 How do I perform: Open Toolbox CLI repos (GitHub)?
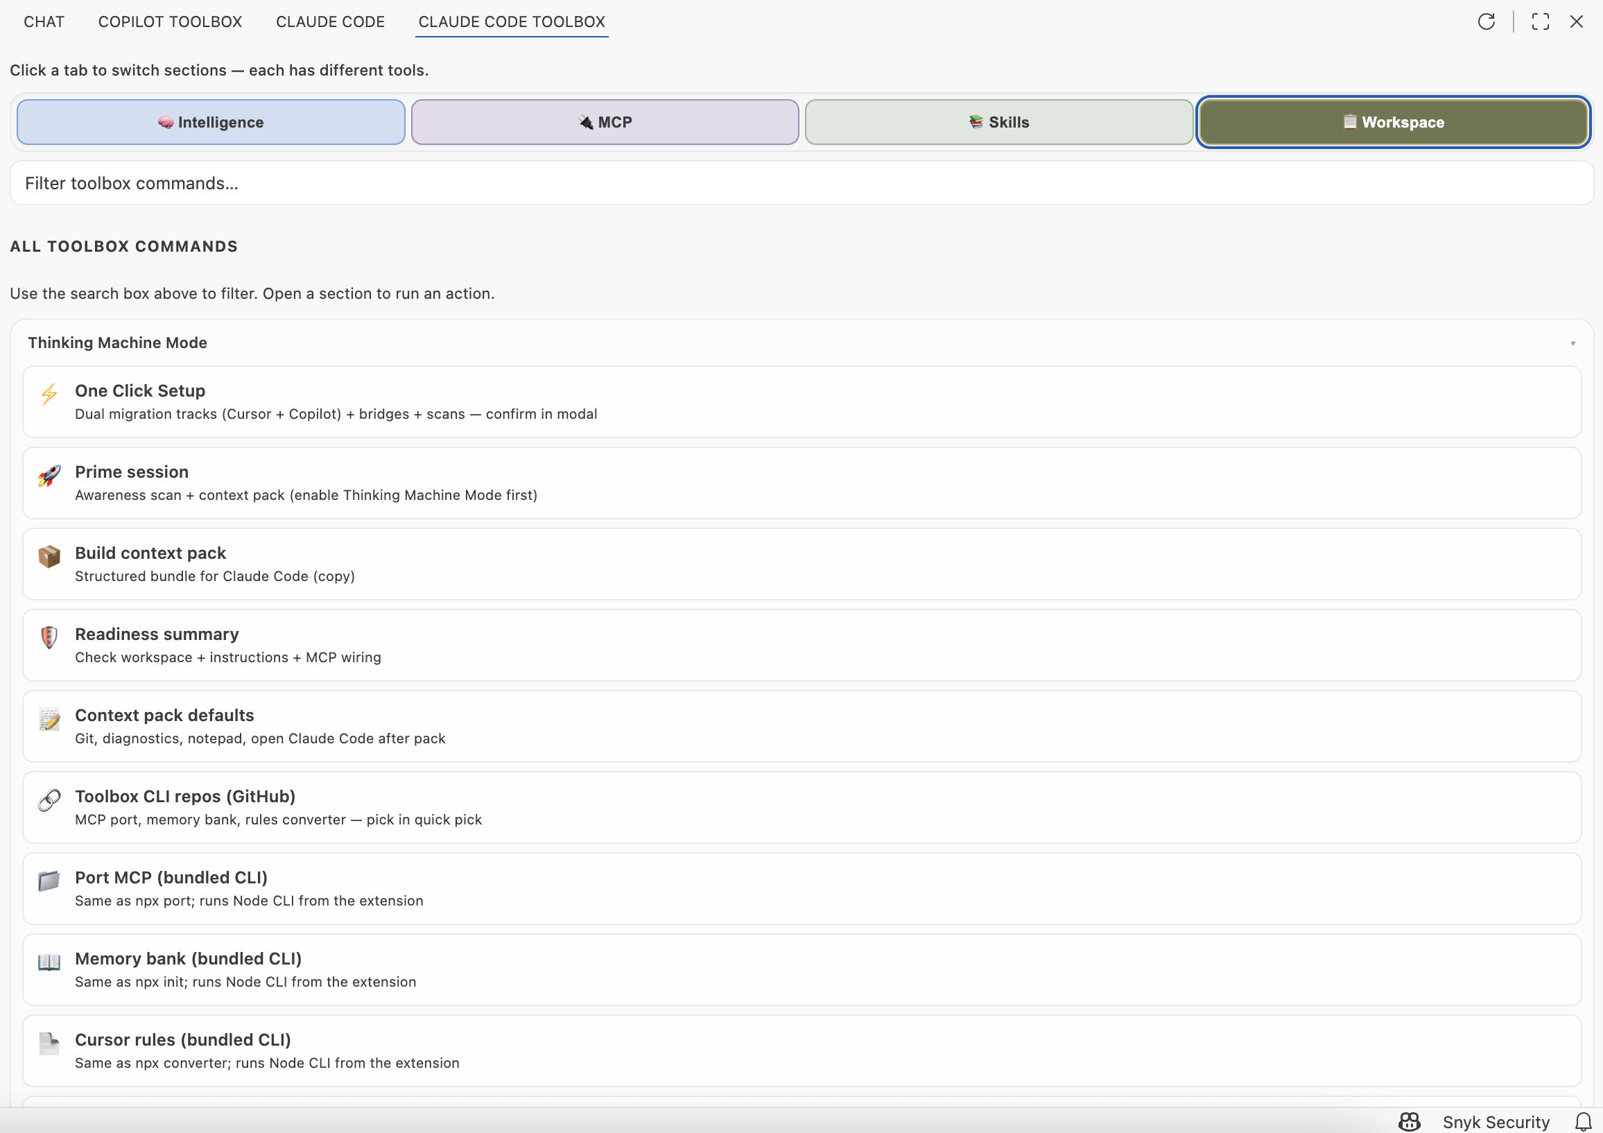(x=801, y=807)
